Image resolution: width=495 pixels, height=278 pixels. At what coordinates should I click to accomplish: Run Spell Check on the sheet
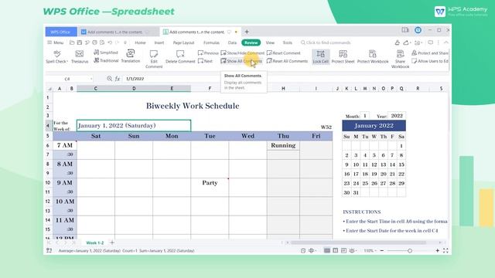pos(56,56)
